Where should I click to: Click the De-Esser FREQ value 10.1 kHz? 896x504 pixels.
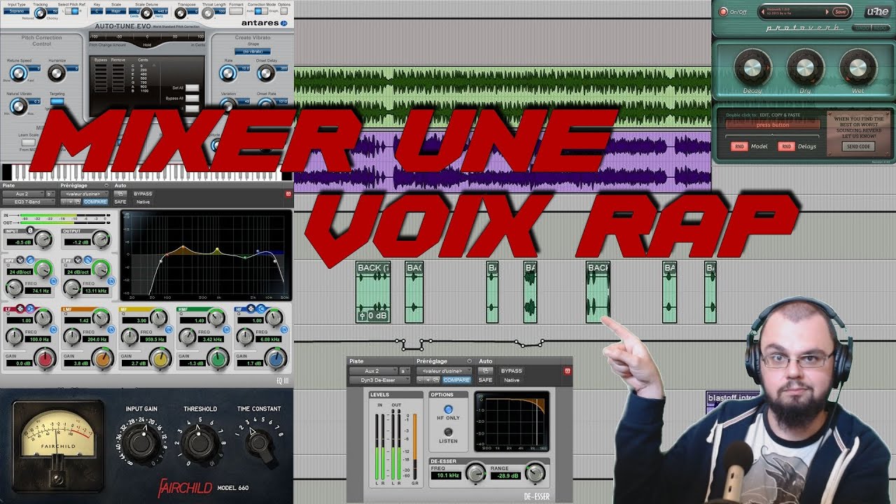[445, 475]
